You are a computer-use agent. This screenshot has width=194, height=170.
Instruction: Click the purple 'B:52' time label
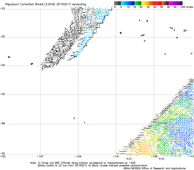click(129, 159)
